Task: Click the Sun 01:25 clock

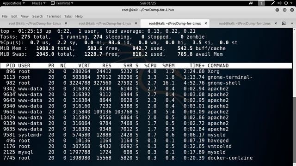Action: coord(148,3)
